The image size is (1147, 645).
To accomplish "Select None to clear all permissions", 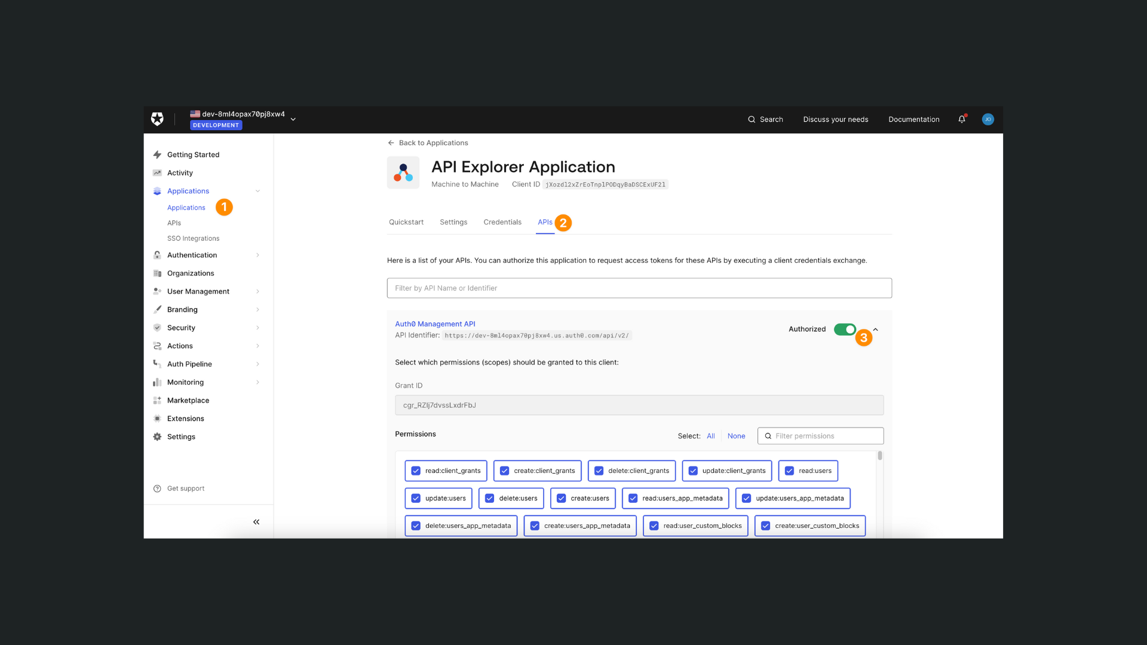I will 736,436.
